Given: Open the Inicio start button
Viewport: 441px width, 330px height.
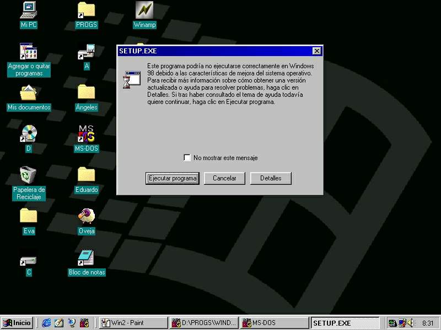Looking at the screenshot, I should coord(17,323).
